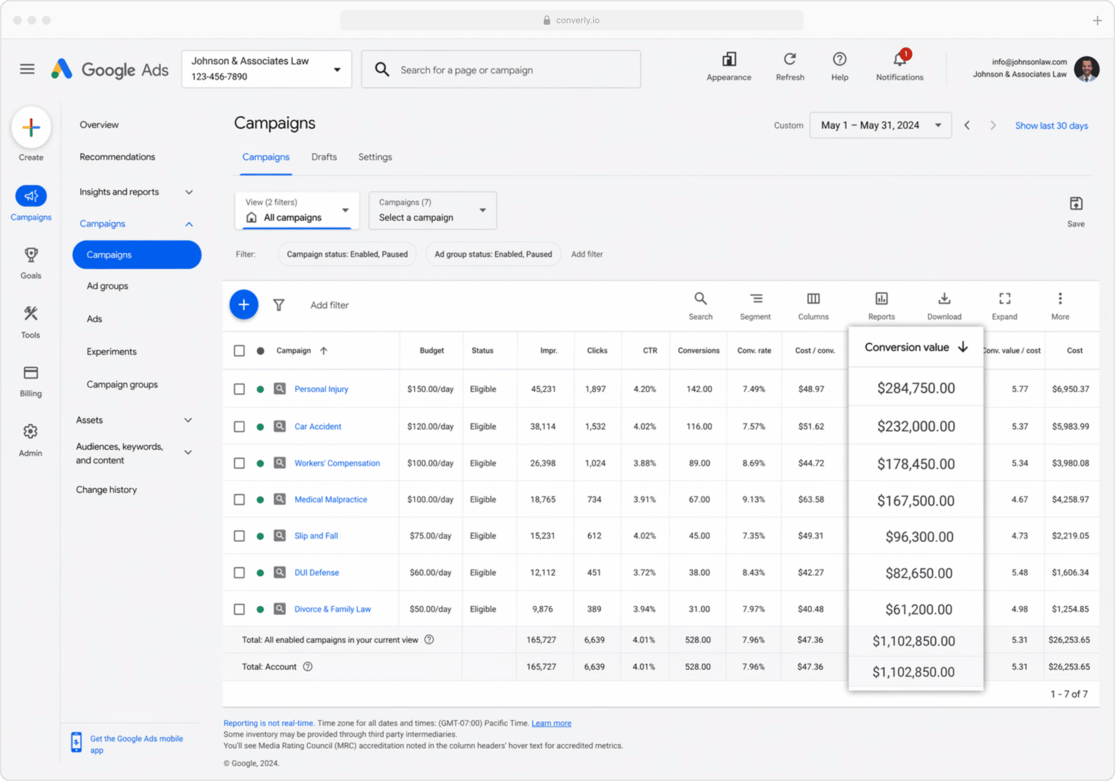Open the date range dropdown May 1 – May 31
This screenshot has height=781, width=1115.
click(x=880, y=125)
